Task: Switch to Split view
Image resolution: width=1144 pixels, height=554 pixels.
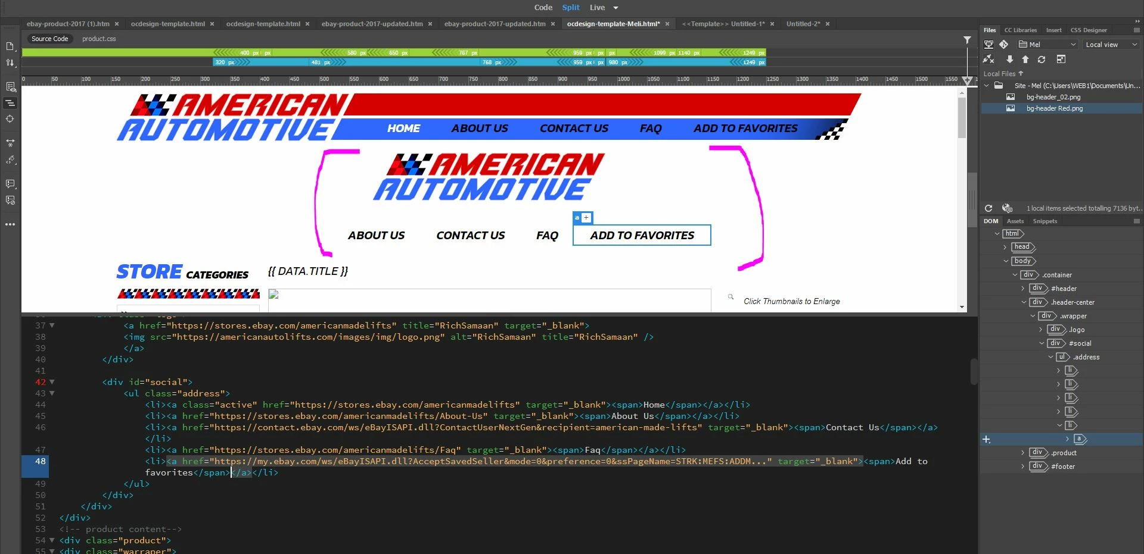Action: tap(570, 7)
